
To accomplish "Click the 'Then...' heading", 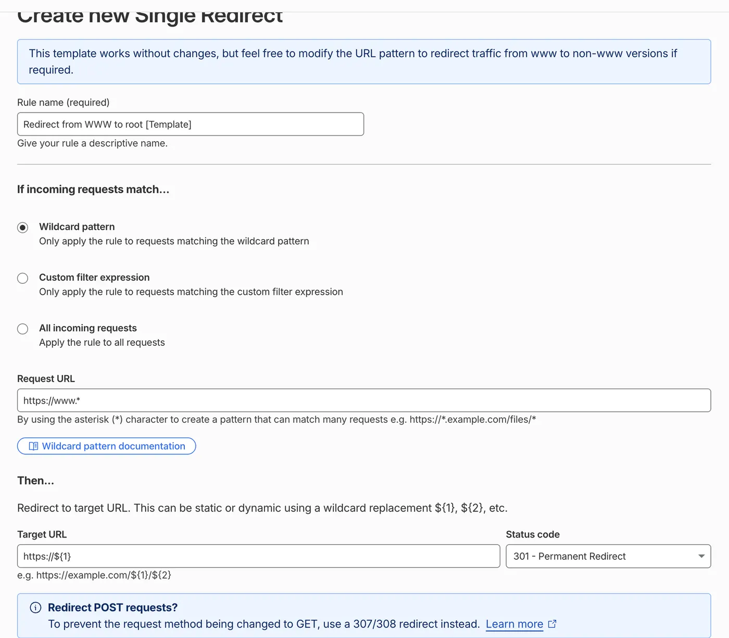I will [35, 481].
